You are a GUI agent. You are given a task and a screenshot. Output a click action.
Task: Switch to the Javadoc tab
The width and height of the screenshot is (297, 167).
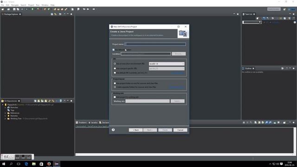click(93, 122)
